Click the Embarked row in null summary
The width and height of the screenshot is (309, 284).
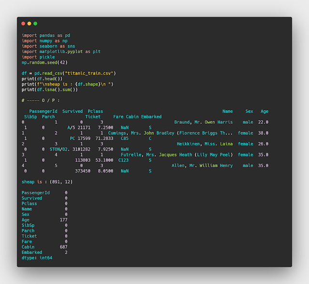pyautogui.click(x=32, y=252)
